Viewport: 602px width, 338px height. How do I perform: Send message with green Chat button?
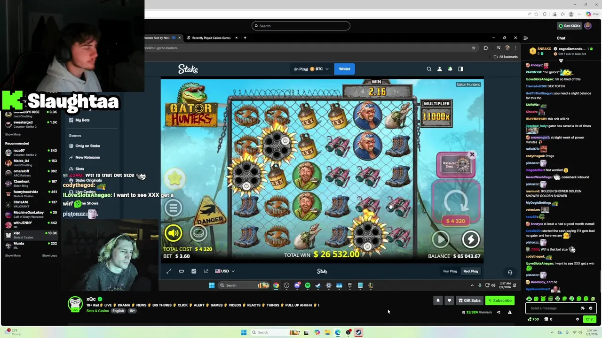coord(589,319)
